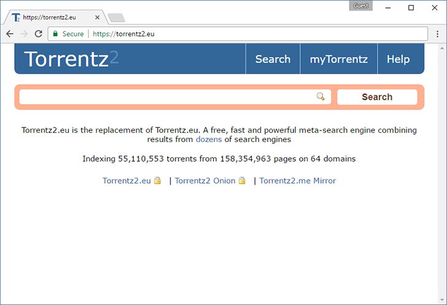Reload the page with the refresh icon
447x305 pixels.
click(39, 34)
